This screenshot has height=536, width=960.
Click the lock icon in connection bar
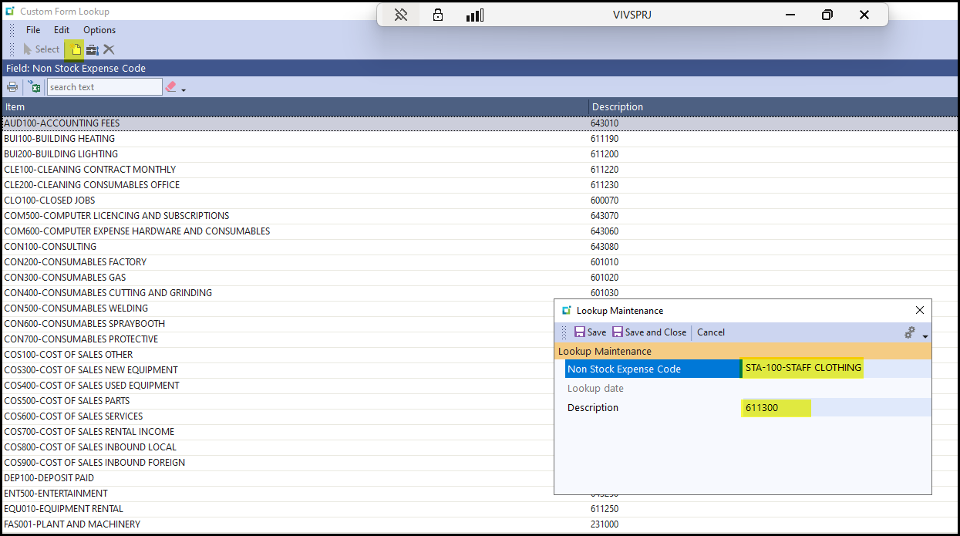click(438, 15)
